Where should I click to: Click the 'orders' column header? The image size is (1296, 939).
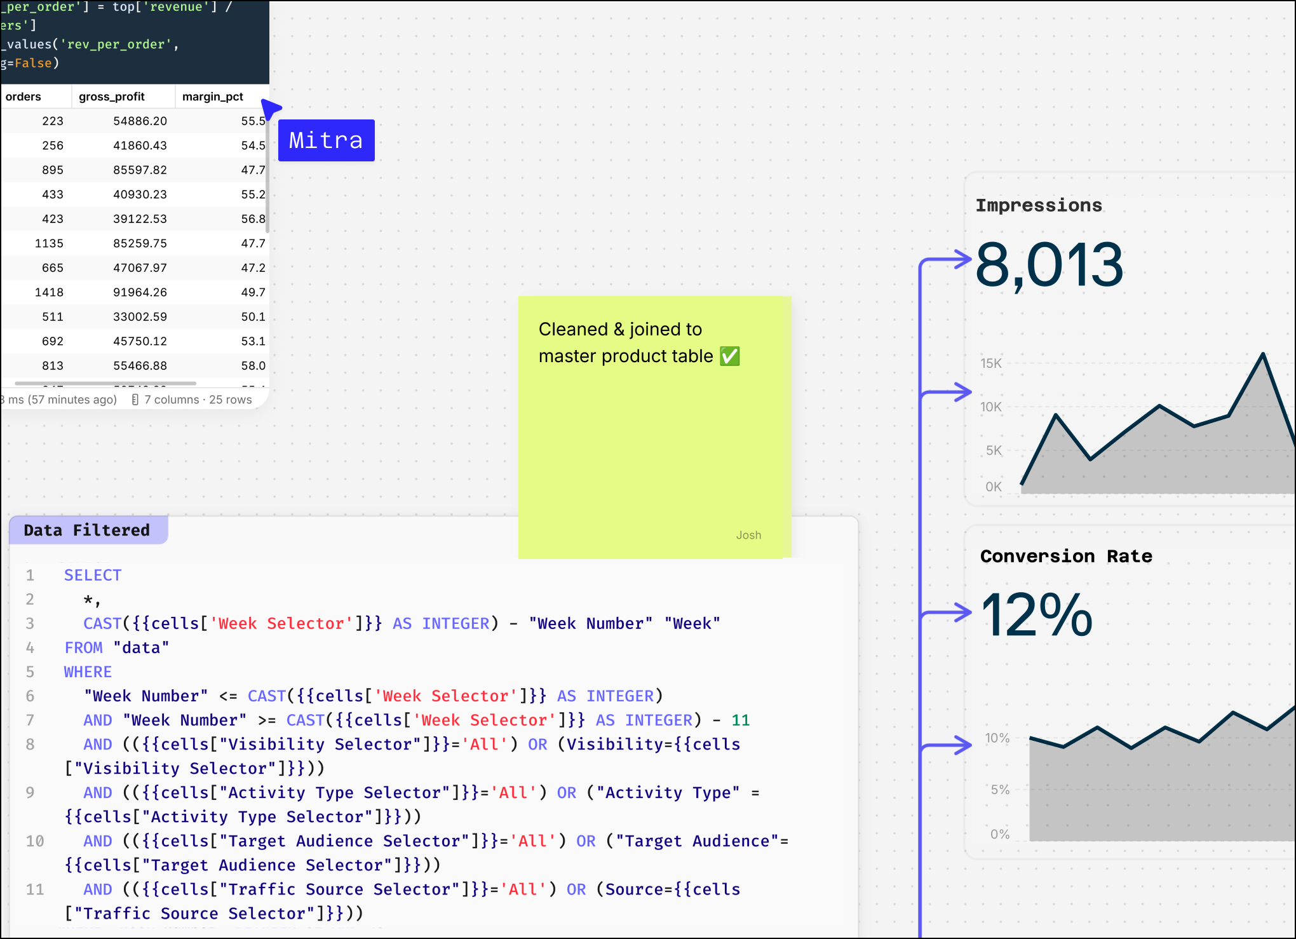click(23, 97)
